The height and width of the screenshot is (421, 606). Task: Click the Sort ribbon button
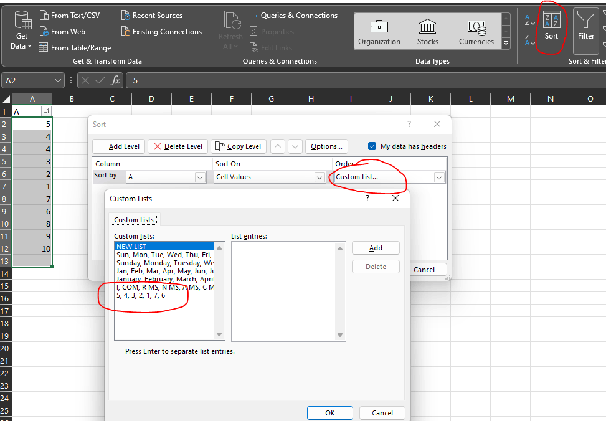pyautogui.click(x=551, y=27)
